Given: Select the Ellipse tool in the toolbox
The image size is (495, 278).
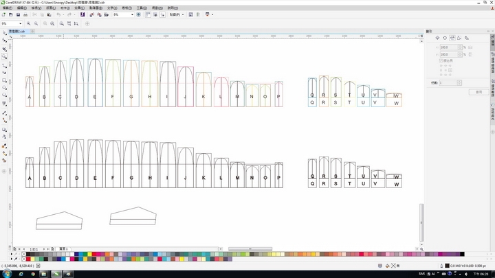Looking at the screenshot, I should point(4,88).
